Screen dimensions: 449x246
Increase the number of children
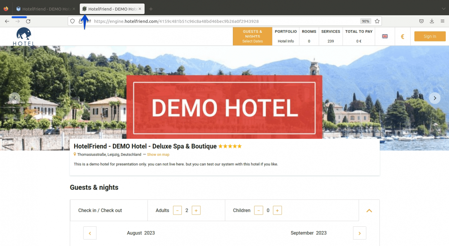click(x=278, y=211)
